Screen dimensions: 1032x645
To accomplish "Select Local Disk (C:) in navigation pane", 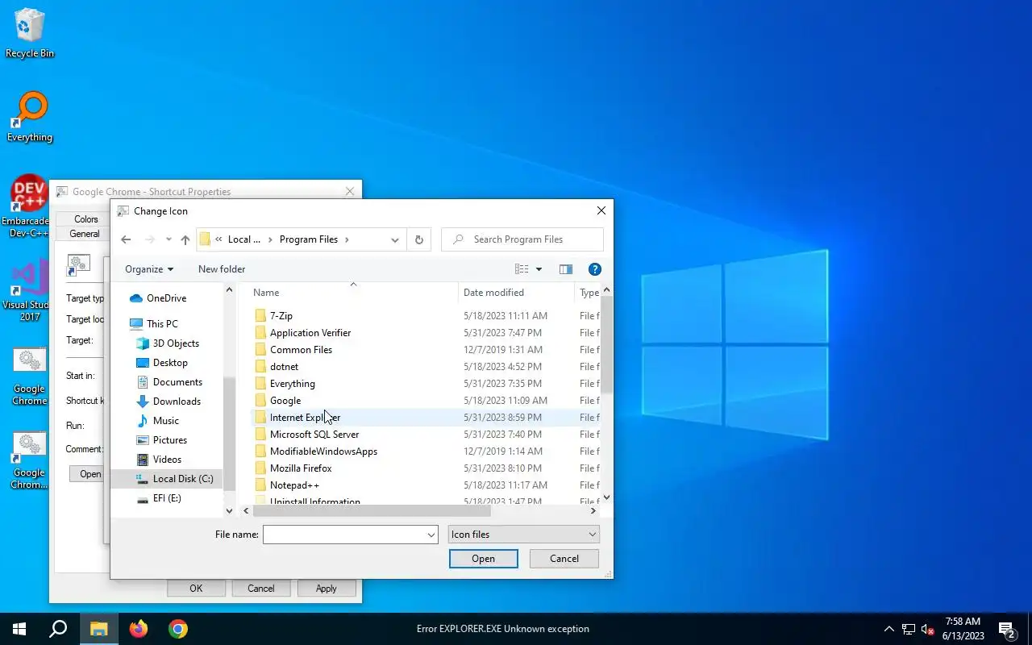I will click(x=166, y=479).
